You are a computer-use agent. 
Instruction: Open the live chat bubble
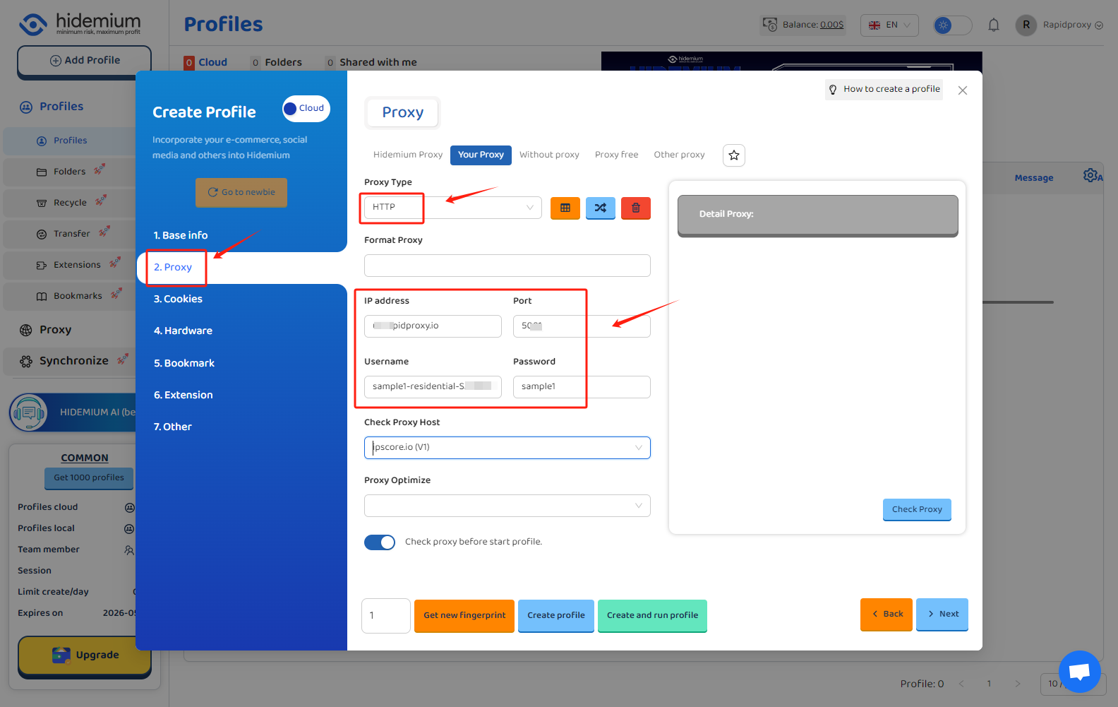pos(1080,672)
